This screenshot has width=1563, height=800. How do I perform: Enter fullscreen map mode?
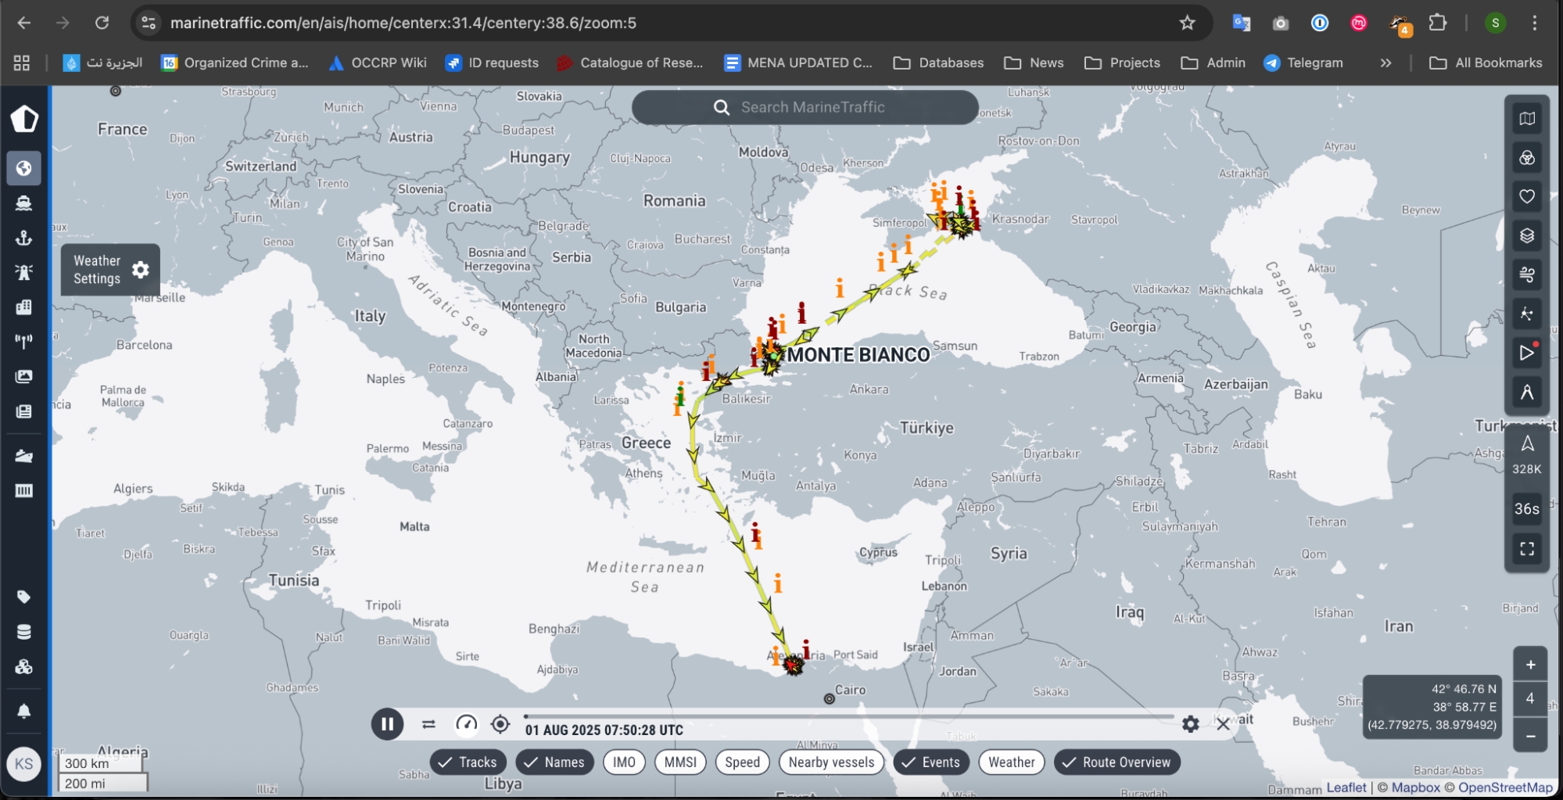pos(1526,548)
